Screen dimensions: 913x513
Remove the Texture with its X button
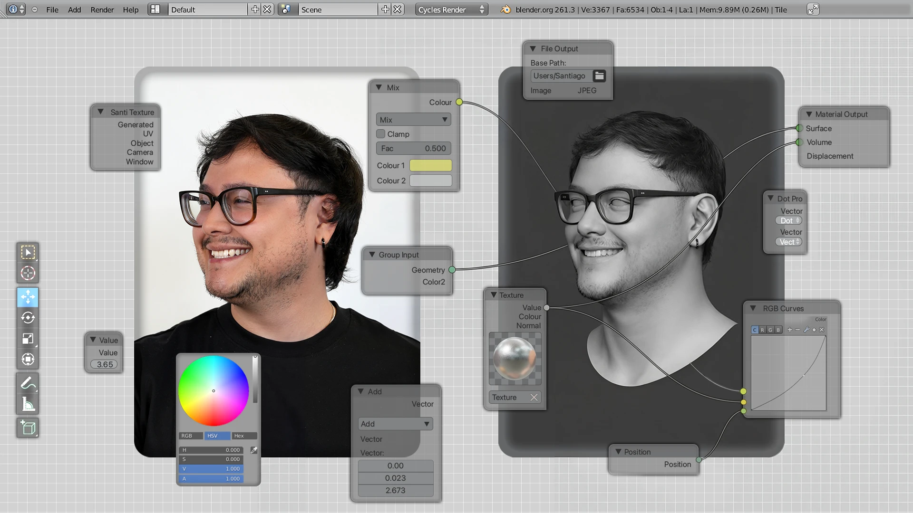(534, 397)
